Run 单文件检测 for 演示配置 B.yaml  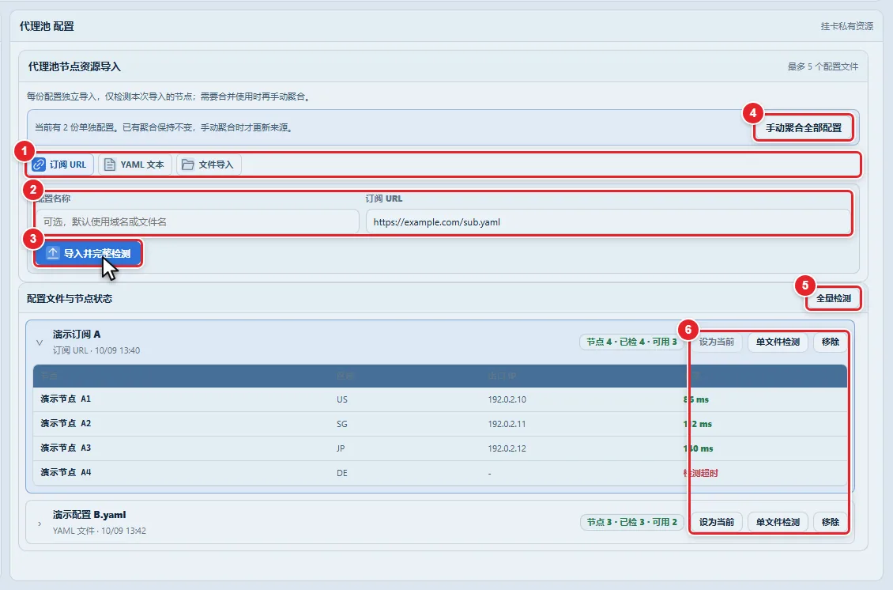tap(778, 522)
